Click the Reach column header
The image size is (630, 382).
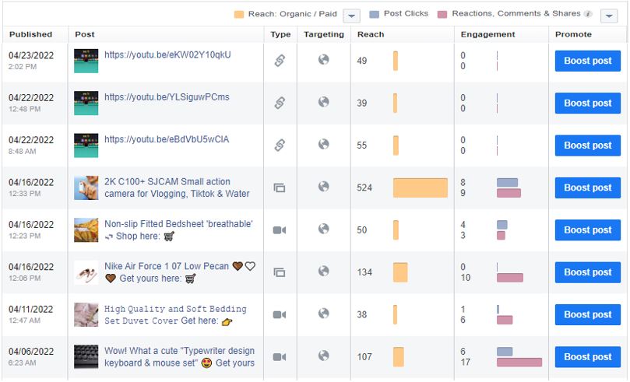click(371, 34)
